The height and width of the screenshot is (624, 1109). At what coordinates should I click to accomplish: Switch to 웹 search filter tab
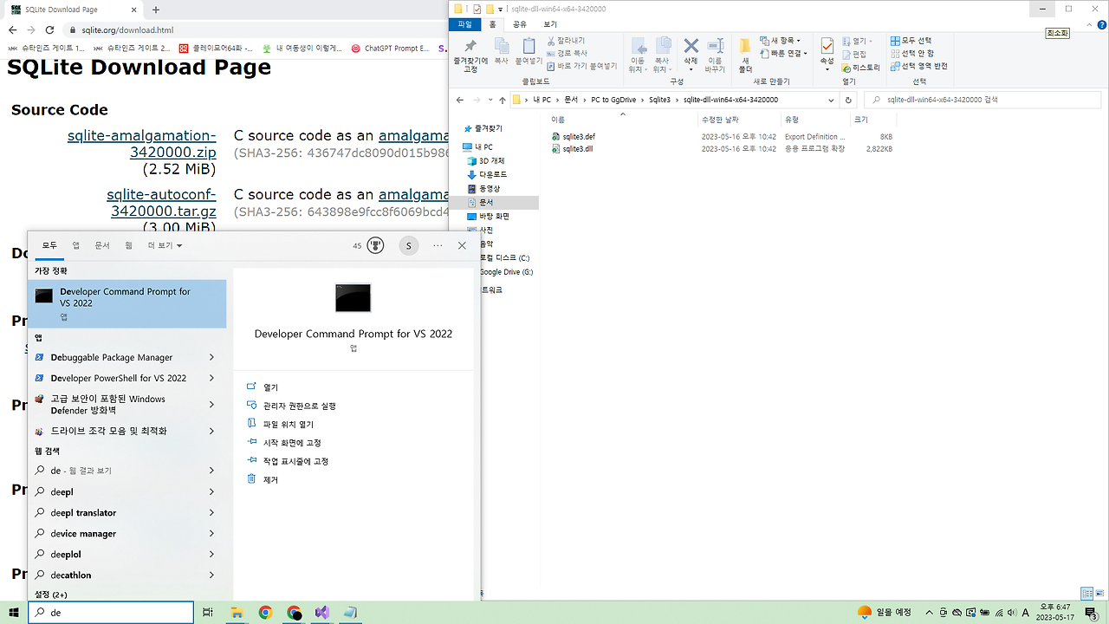click(x=128, y=245)
